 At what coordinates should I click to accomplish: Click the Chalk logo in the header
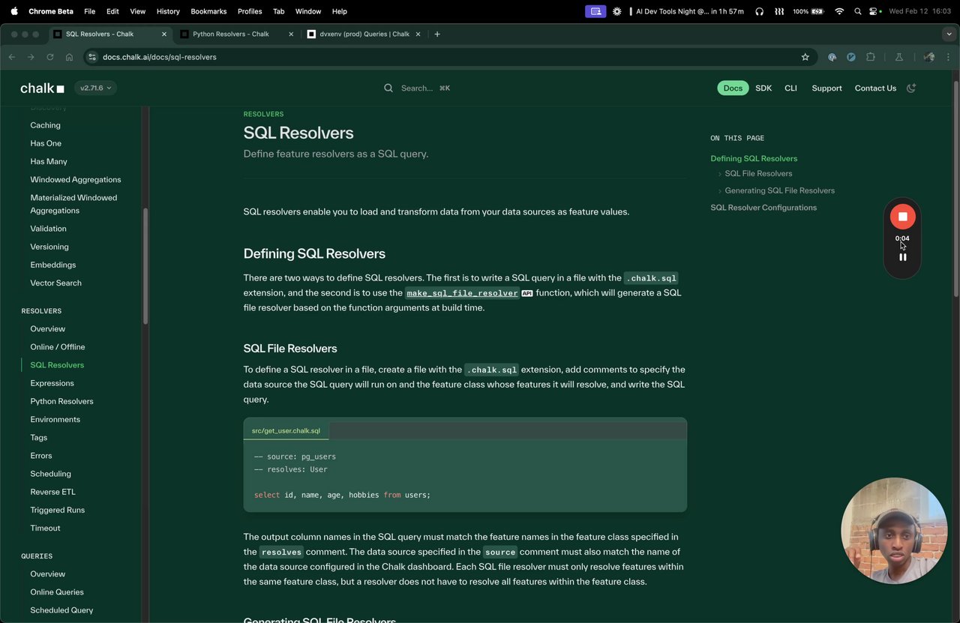point(42,88)
